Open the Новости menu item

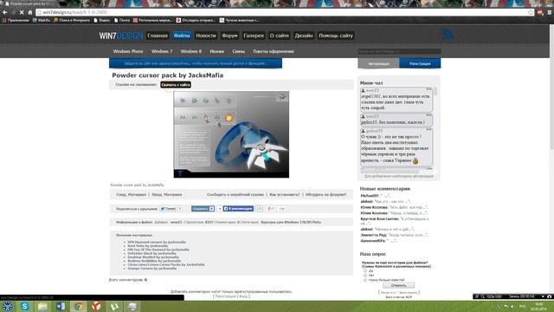pos(206,36)
